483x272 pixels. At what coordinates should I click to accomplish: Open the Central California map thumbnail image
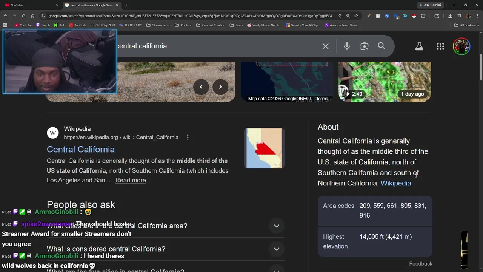coord(264,148)
